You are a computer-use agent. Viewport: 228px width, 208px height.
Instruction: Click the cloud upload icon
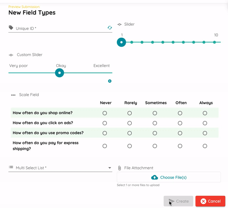(154, 177)
